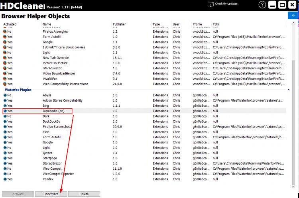Click the help question mark icon
The image size is (299, 198).
(262, 4)
